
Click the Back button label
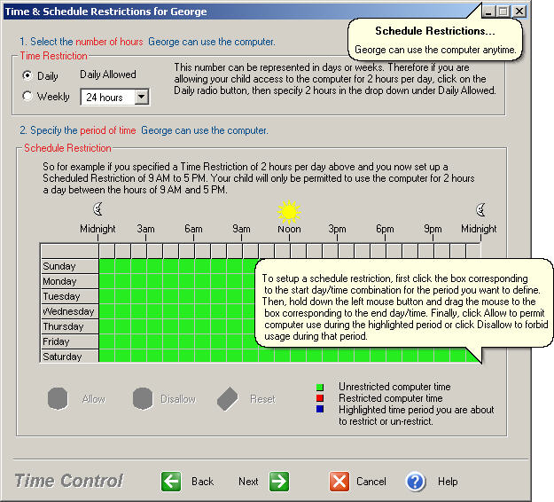coord(202,482)
